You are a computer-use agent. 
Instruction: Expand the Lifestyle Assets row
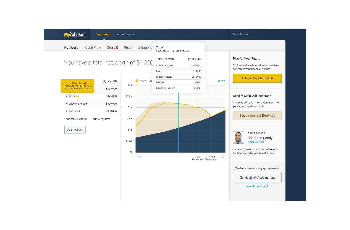(x=67, y=104)
